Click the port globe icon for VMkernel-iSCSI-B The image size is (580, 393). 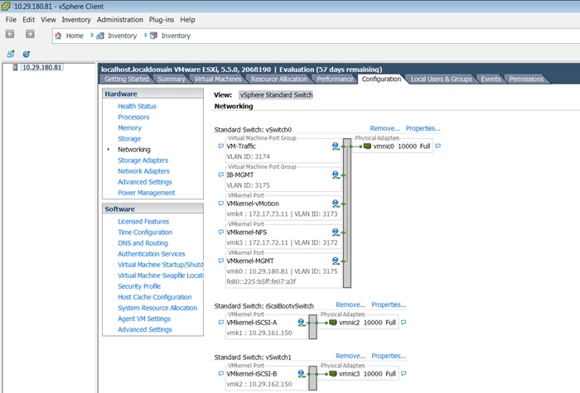click(x=302, y=374)
